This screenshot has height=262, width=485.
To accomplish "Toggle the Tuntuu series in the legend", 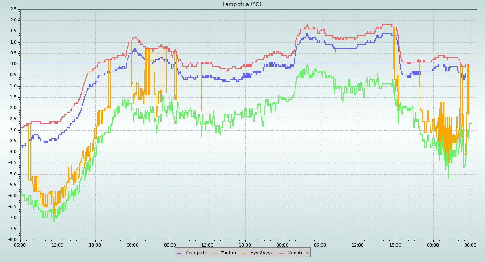I will (228, 253).
